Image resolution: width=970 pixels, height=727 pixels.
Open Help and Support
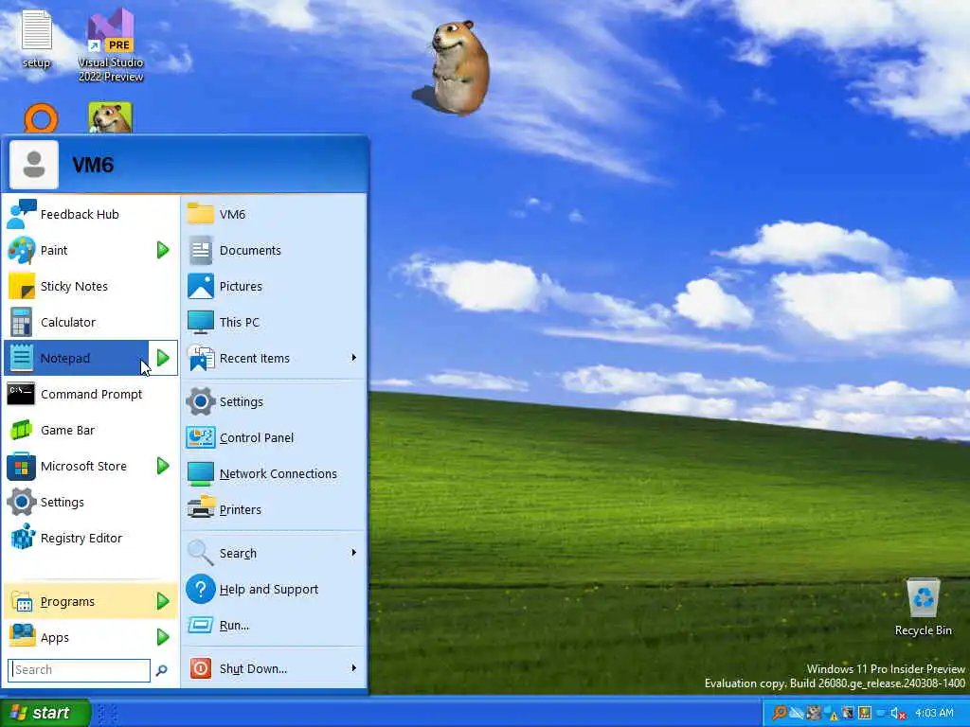click(274, 589)
